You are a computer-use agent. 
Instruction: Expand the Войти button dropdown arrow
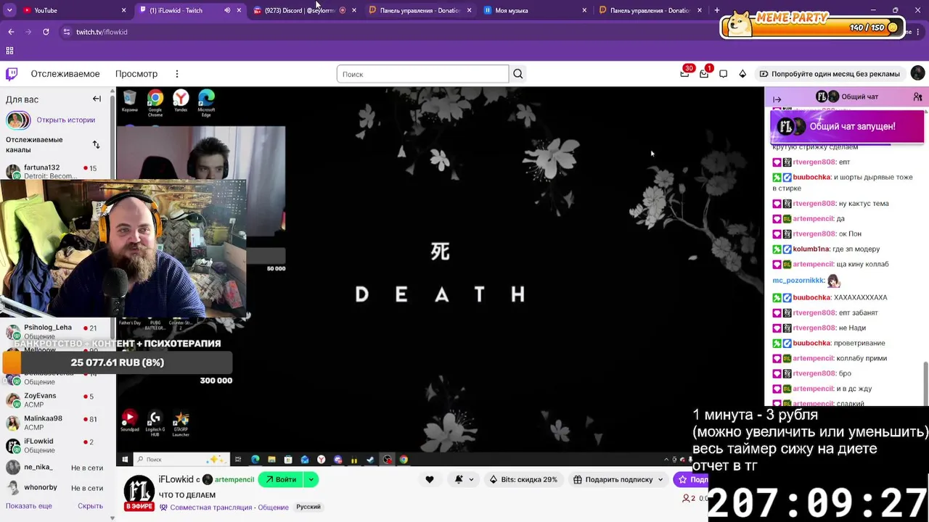pos(311,479)
